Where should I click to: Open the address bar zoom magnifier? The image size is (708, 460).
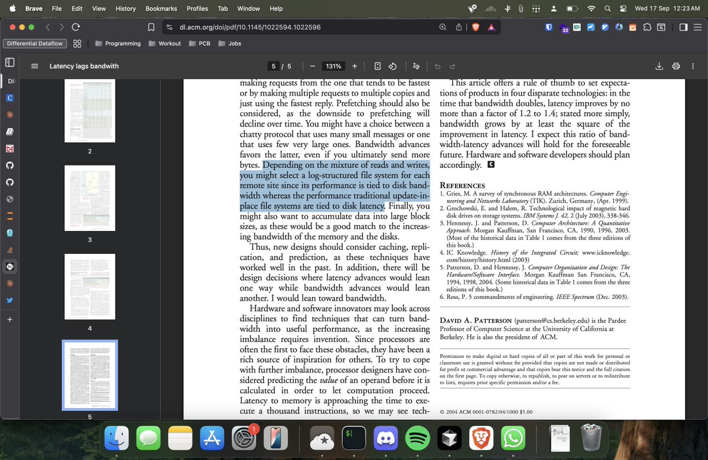(x=443, y=27)
